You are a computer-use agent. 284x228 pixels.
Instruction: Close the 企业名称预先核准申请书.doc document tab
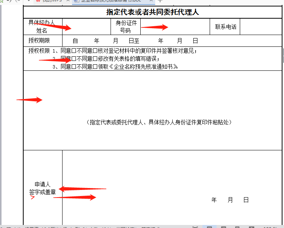(x=151, y=1)
